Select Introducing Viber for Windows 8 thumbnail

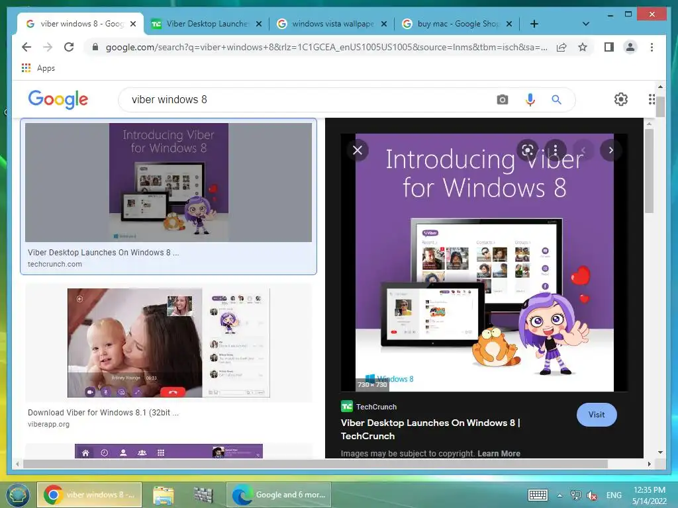point(168,183)
